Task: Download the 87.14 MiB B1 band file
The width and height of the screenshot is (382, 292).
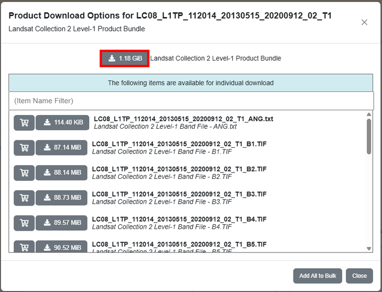Action: (x=62, y=148)
